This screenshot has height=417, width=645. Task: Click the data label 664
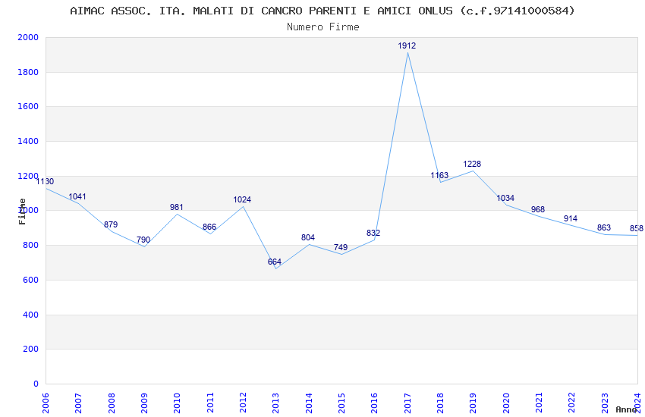(x=275, y=262)
